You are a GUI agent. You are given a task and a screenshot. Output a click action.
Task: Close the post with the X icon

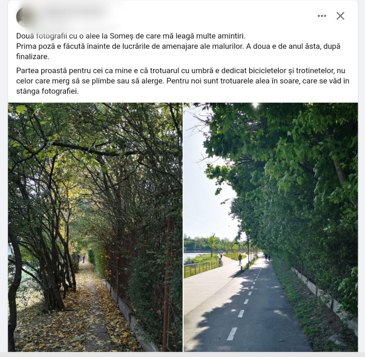(340, 16)
